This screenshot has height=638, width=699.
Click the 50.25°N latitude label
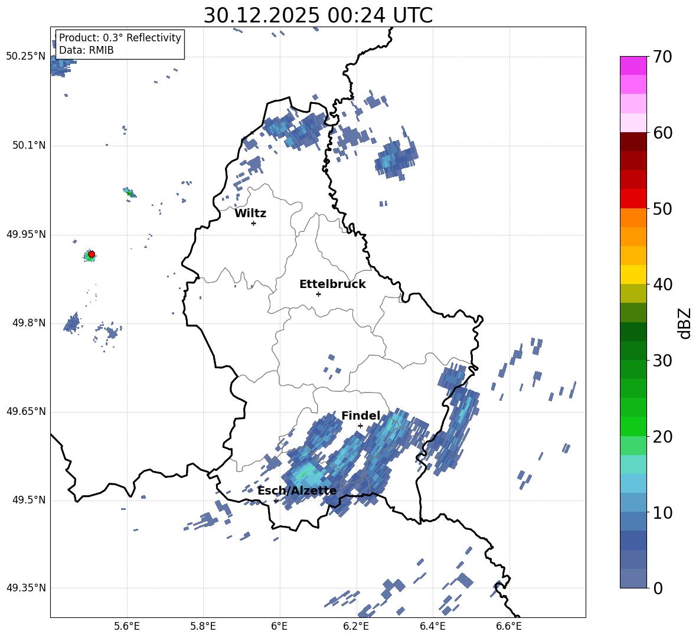[x=25, y=57]
